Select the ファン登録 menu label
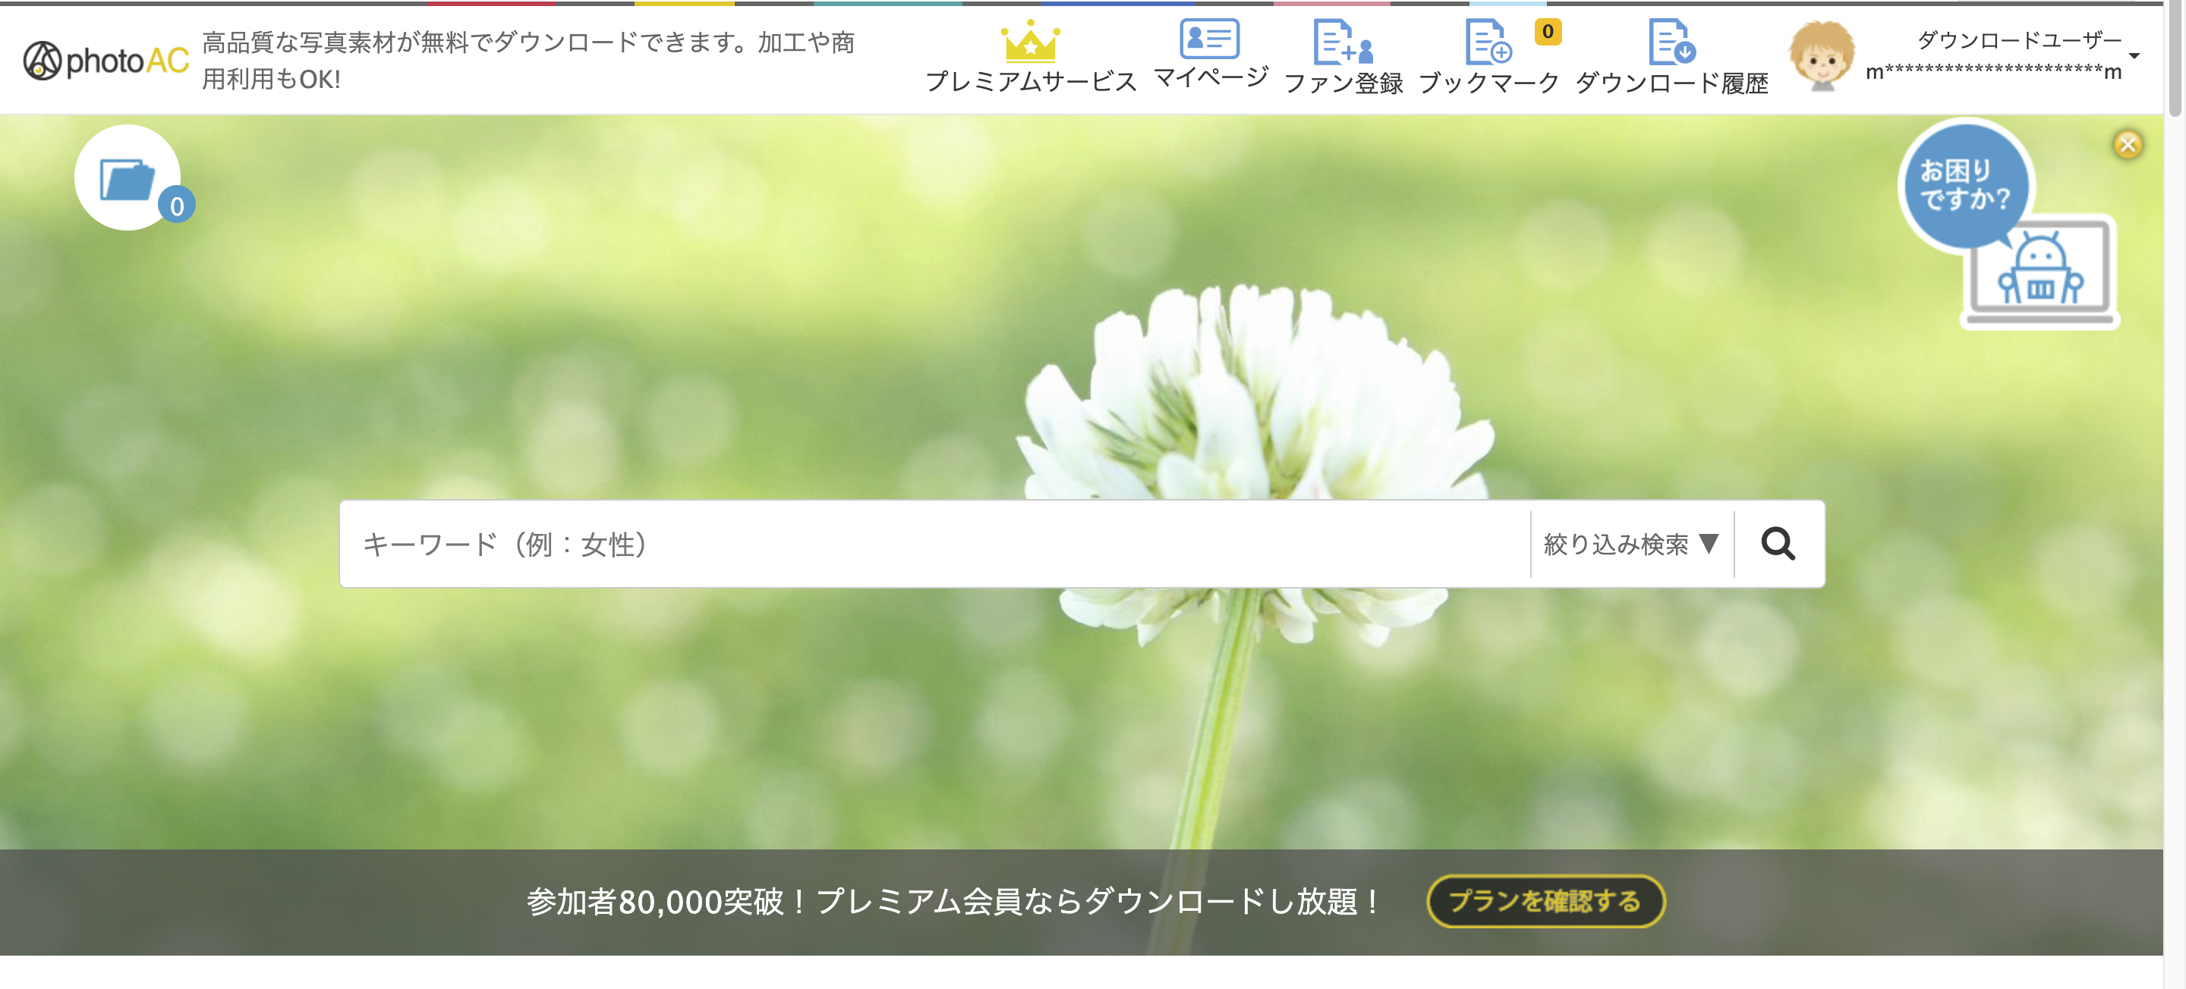The image size is (2186, 989). coord(1343,83)
